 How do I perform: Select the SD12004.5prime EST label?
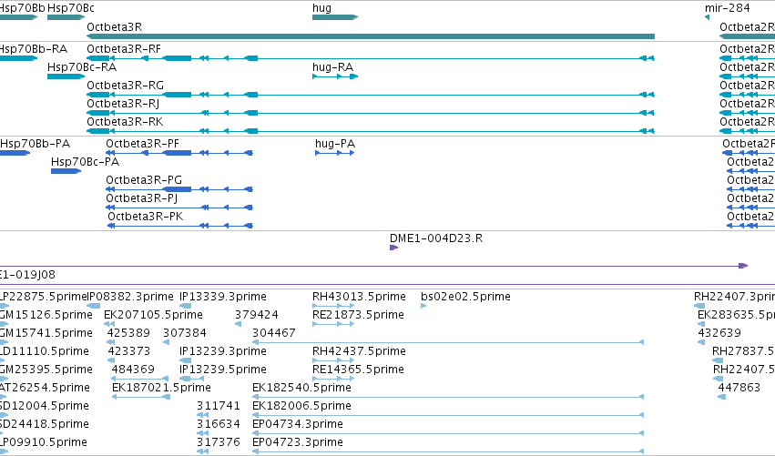(x=45, y=406)
